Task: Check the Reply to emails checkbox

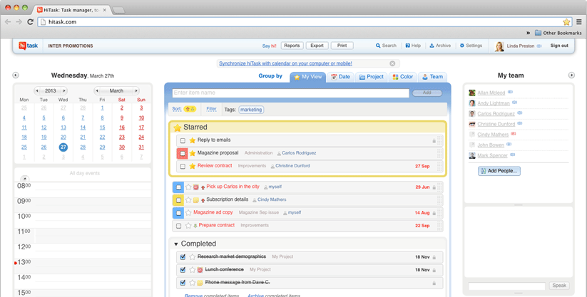Action: coord(183,140)
